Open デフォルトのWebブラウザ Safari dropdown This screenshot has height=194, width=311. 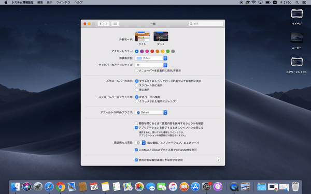151,112
